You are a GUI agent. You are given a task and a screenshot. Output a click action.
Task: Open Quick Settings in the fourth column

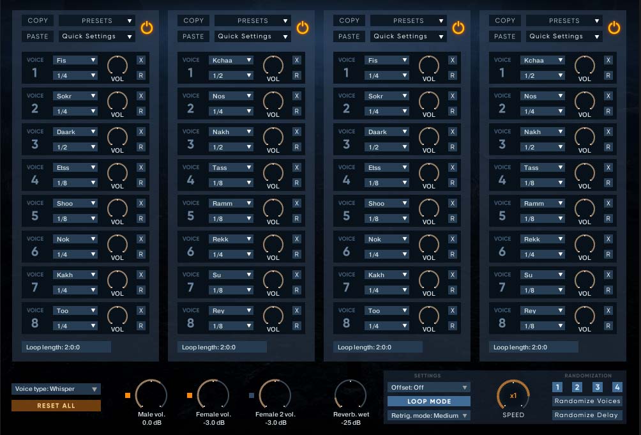pos(564,36)
